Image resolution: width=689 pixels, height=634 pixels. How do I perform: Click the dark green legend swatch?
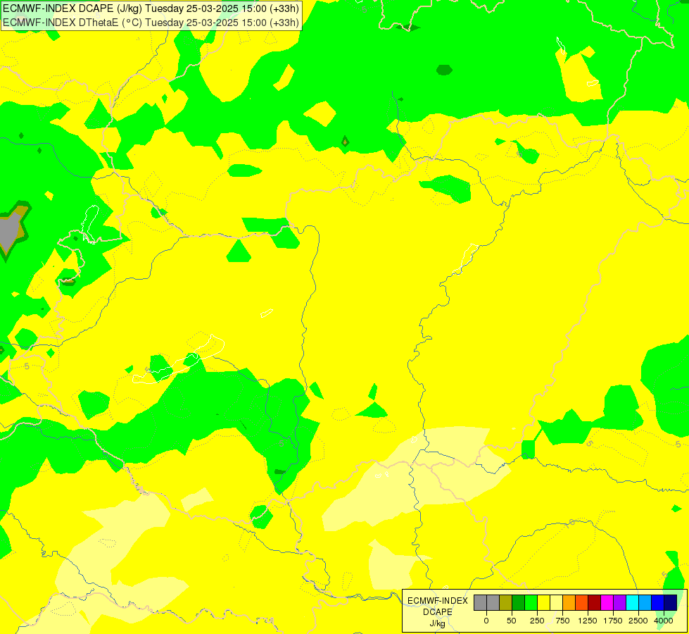coord(519,602)
